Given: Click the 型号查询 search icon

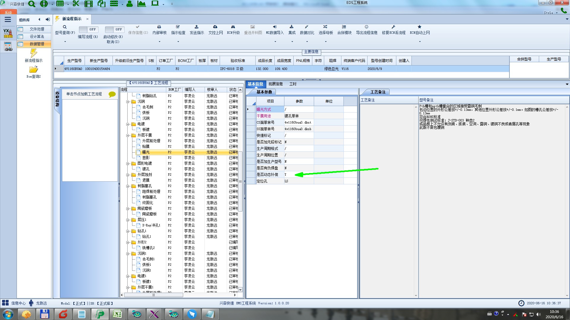Looking at the screenshot, I should pyautogui.click(x=65, y=27).
